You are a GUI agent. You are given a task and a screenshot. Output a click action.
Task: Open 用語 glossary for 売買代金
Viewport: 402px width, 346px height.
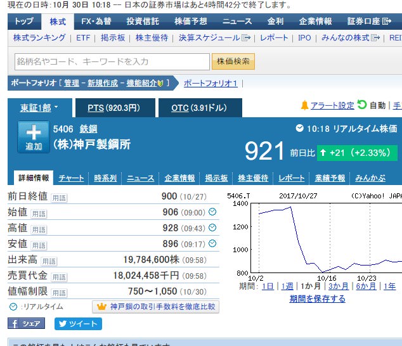coord(59,278)
